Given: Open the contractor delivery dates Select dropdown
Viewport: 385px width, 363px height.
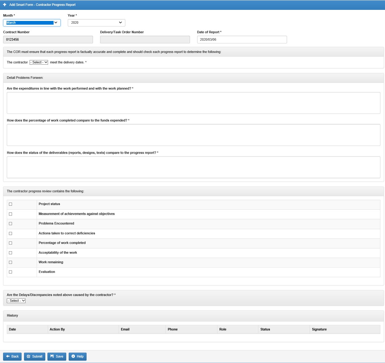Looking at the screenshot, I should coord(39,62).
